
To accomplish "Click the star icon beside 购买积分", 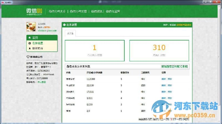I will point(30,48).
